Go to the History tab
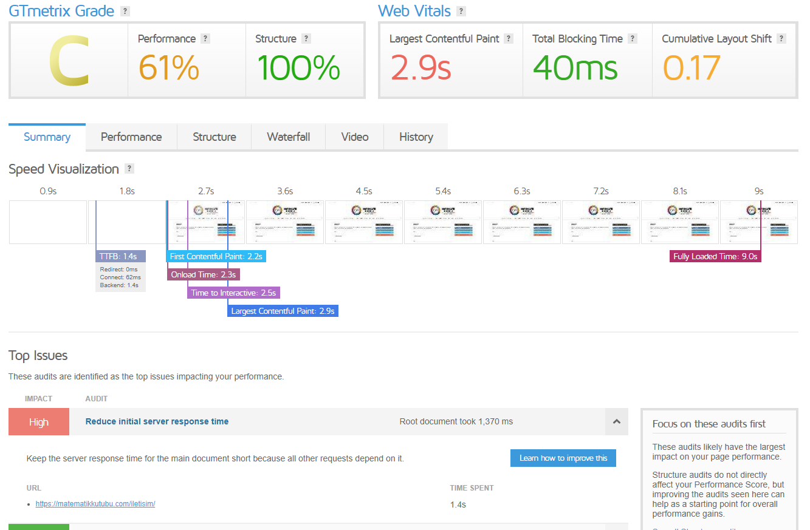 point(416,137)
